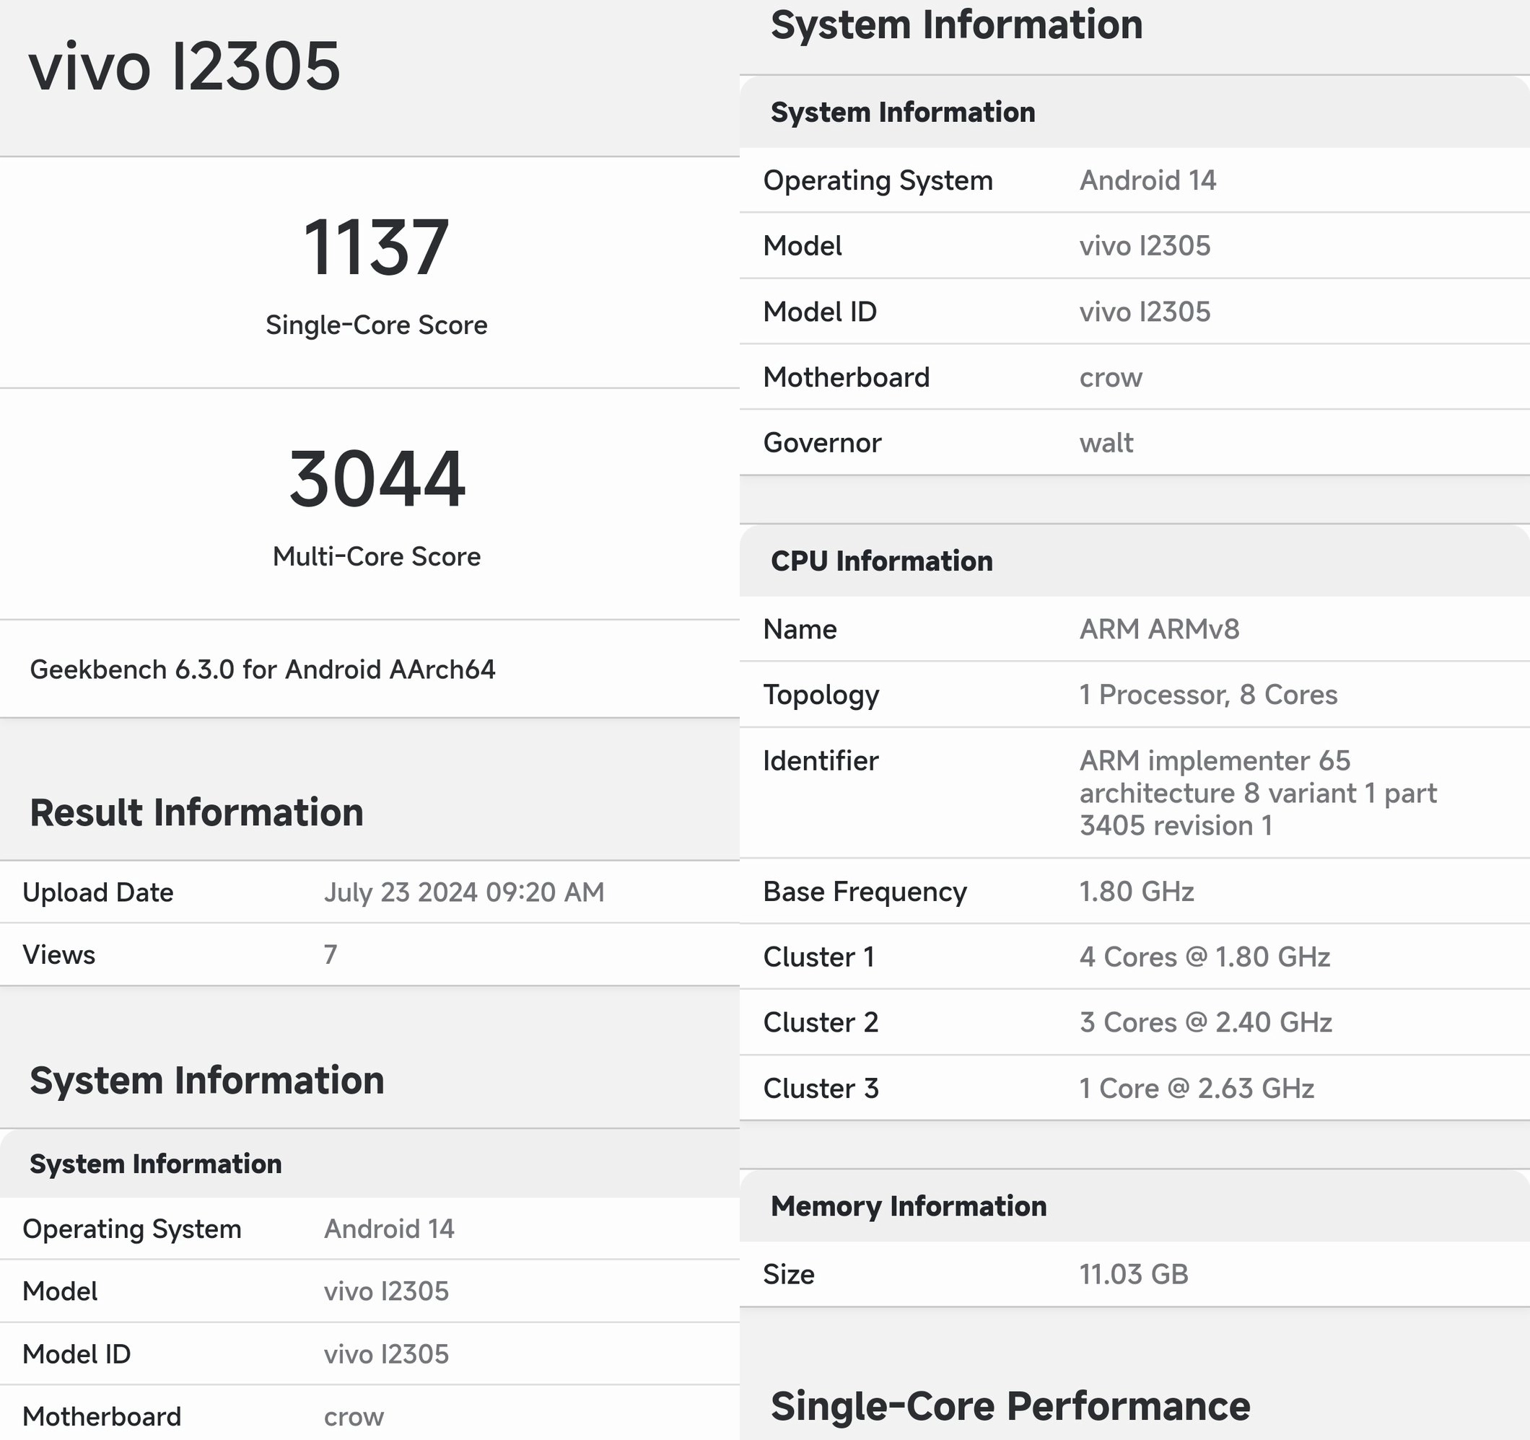Click the left panel System Information large heading
This screenshot has height=1440, width=1530.
click(x=207, y=1081)
